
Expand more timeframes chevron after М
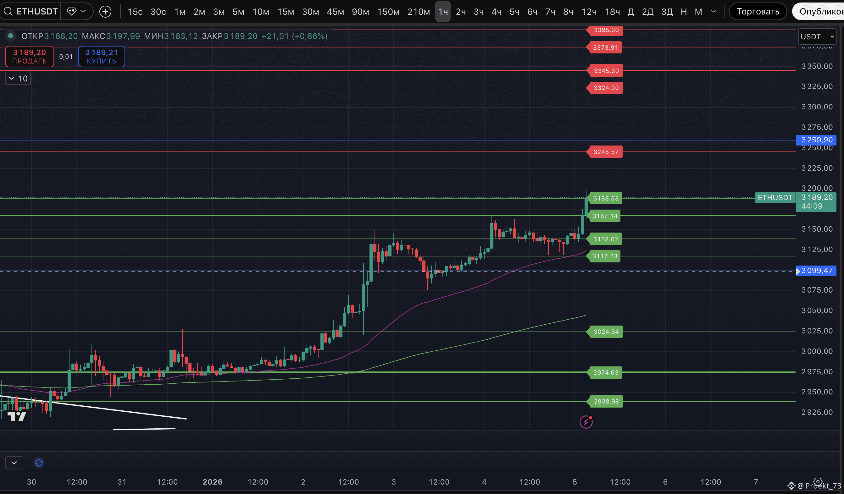(714, 12)
